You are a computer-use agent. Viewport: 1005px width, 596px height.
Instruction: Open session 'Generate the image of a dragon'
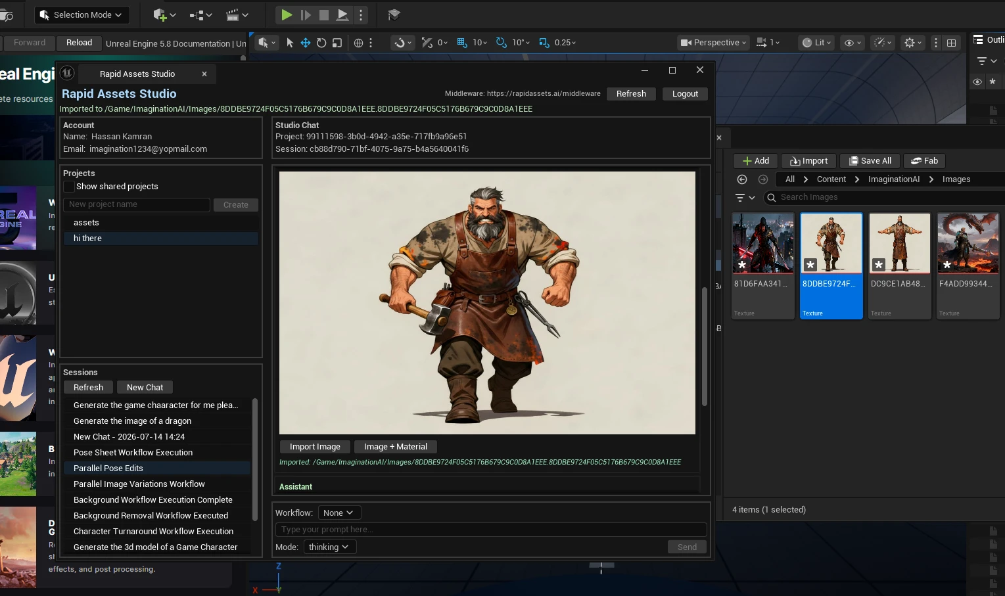coord(157,421)
